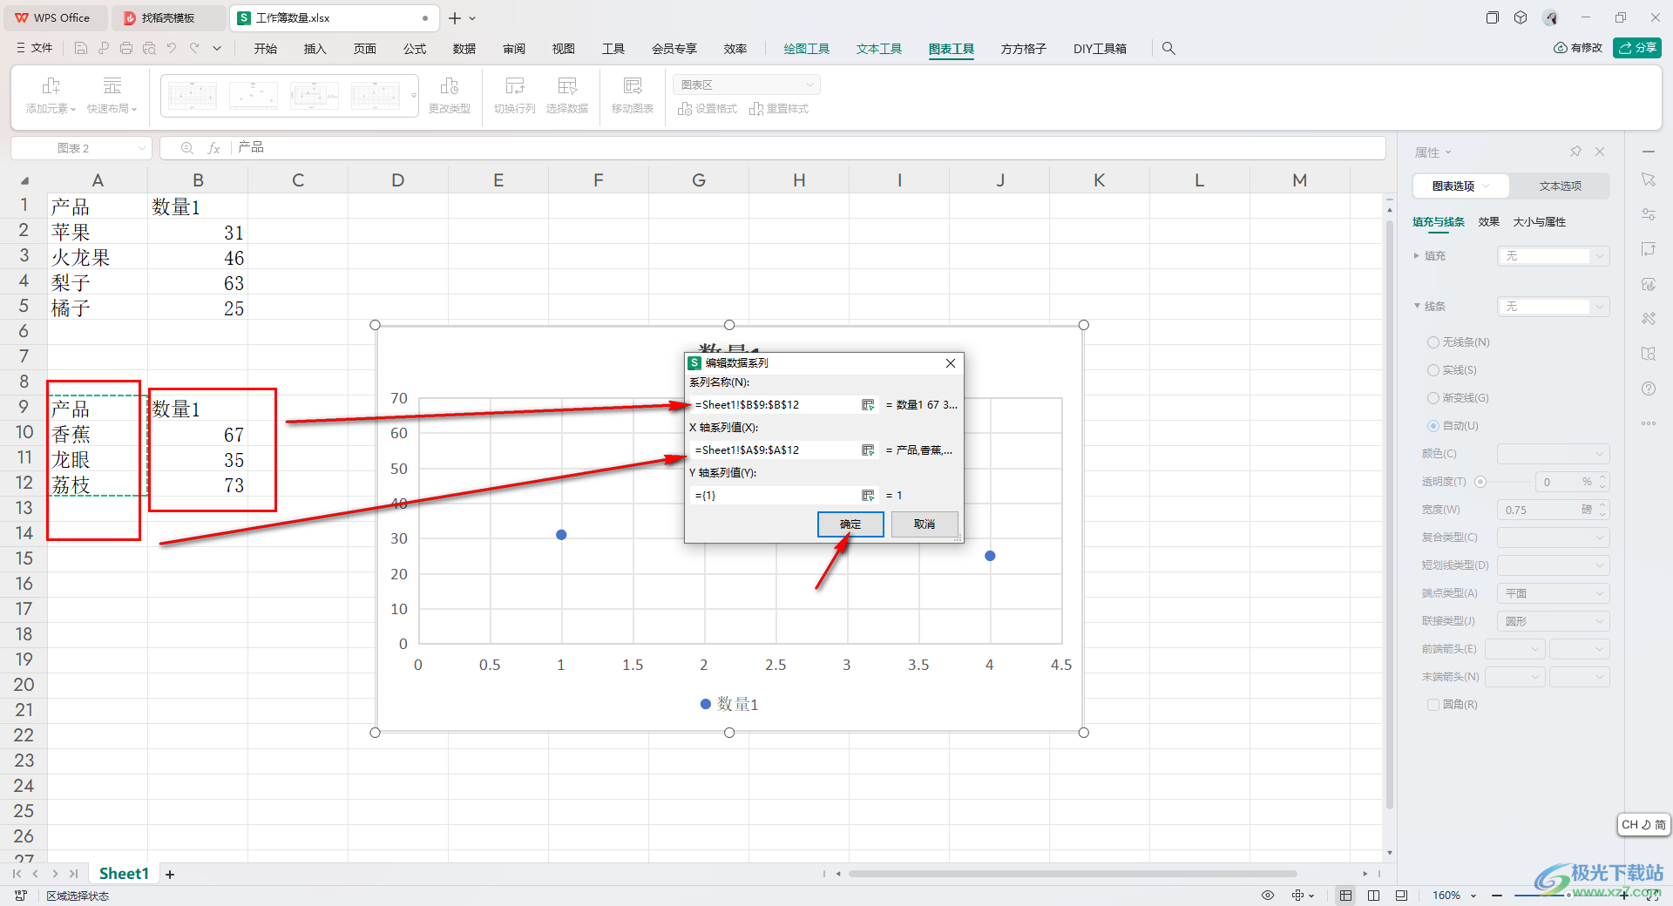The width and height of the screenshot is (1673, 906).
Task: Open the name box dropdown 图表 2
Action: tap(142, 148)
